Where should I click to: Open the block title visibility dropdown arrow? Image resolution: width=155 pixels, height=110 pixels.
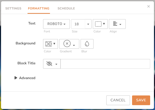tap(56, 64)
